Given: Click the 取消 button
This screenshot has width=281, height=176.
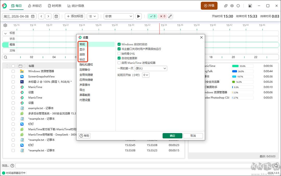Looking at the screenshot, I should click(x=193, y=136).
